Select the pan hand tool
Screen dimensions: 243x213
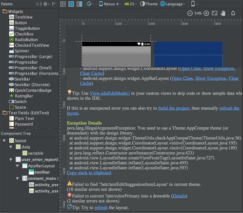coord(223,13)
